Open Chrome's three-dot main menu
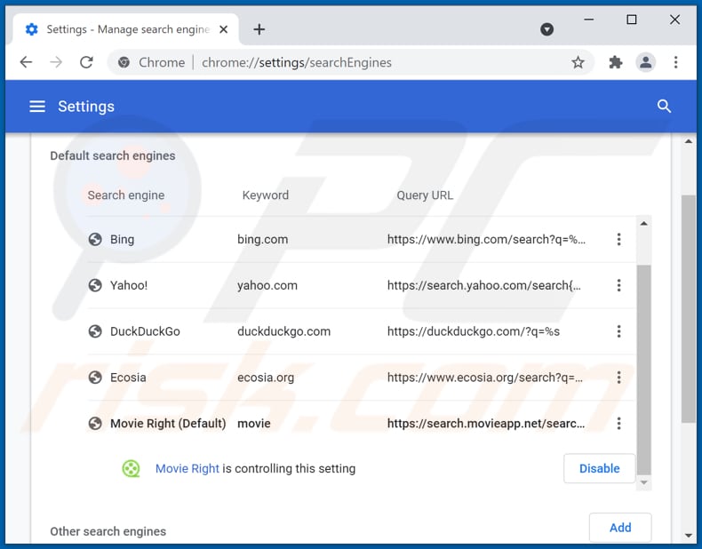The width and height of the screenshot is (702, 549). (675, 62)
